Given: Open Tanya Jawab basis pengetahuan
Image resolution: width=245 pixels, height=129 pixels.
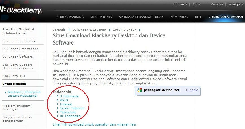Looking at the screenshot, I should (17, 119).
